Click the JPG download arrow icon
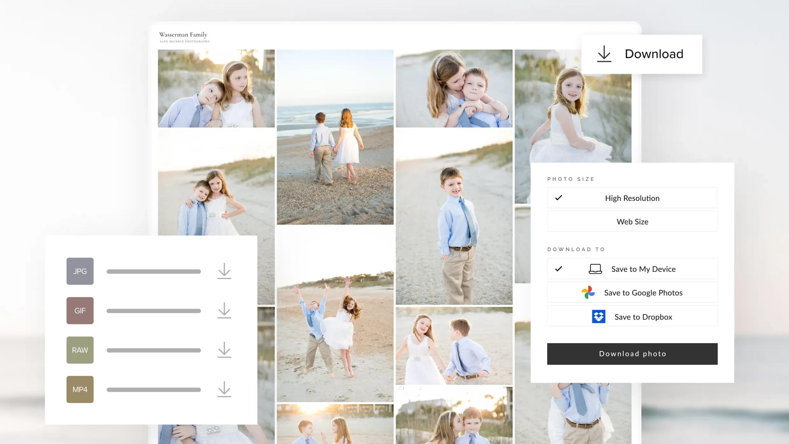 [224, 271]
